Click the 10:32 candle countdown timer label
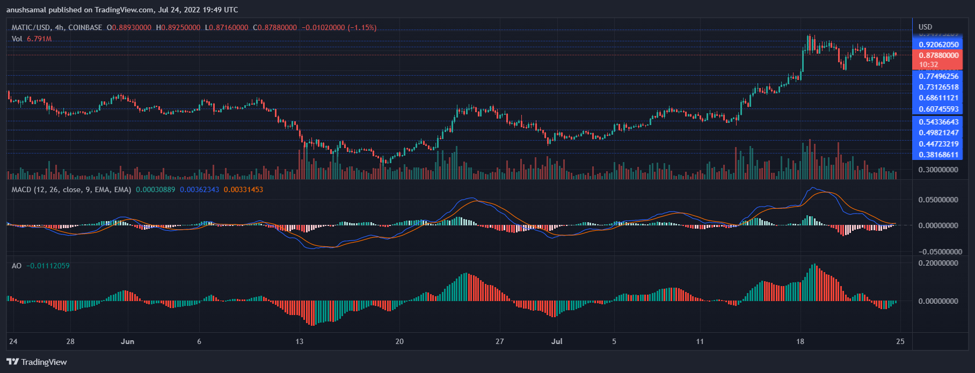The image size is (975, 373). click(928, 64)
